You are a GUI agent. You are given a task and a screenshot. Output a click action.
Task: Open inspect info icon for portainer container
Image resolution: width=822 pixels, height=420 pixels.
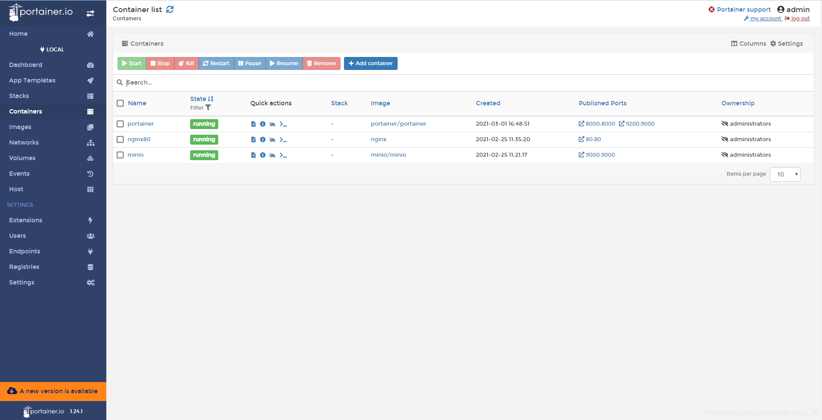pyautogui.click(x=263, y=124)
